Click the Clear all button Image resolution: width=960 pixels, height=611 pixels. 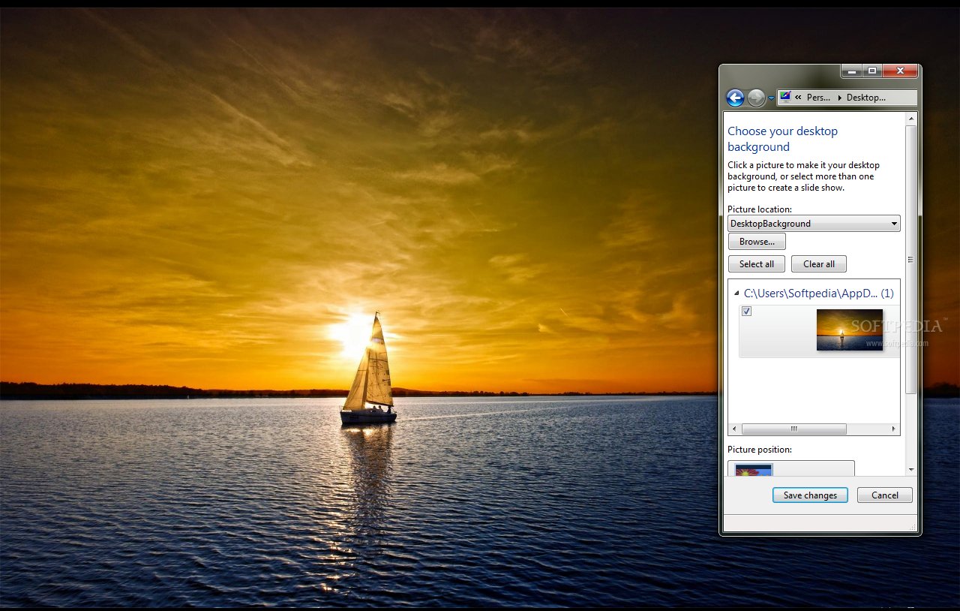tap(819, 264)
